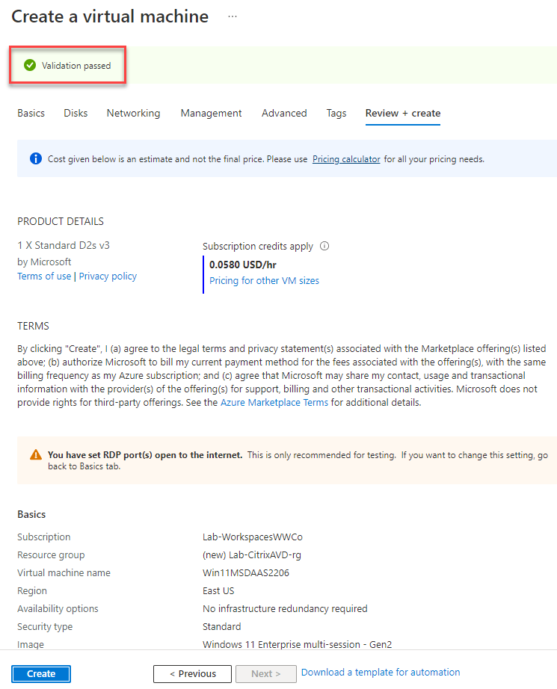The width and height of the screenshot is (557, 689).
Task: Open the Advanced tab
Action: coord(284,113)
